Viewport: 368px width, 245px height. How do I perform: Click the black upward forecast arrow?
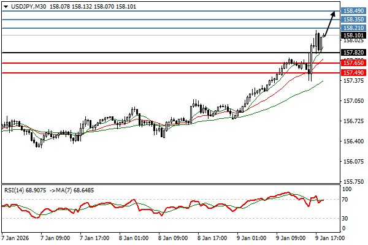(x=329, y=23)
